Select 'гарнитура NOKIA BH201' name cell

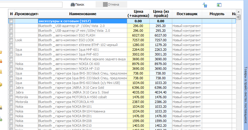pyautogui.click(x=83, y=116)
